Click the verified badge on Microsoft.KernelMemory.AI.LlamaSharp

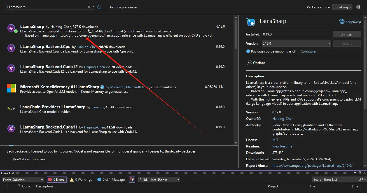pyautogui.click(x=102, y=87)
